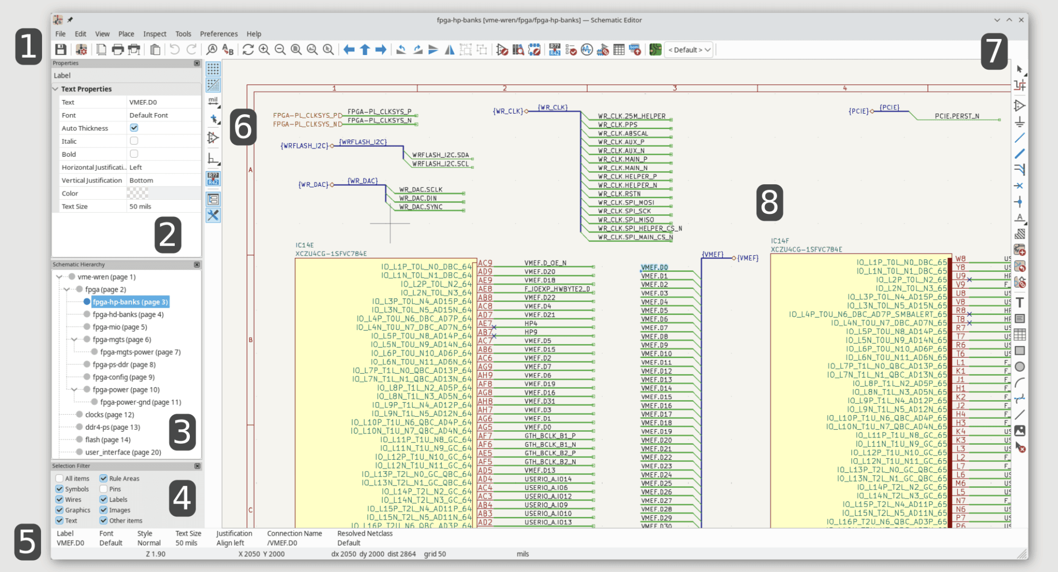Open the Inspect menu
The image size is (1058, 572).
[155, 34]
